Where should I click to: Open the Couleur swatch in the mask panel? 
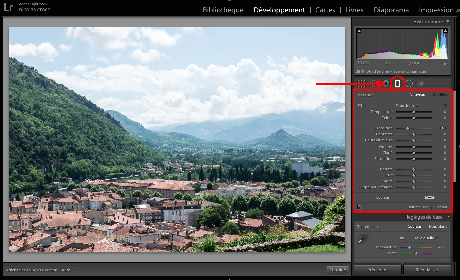tap(429, 197)
